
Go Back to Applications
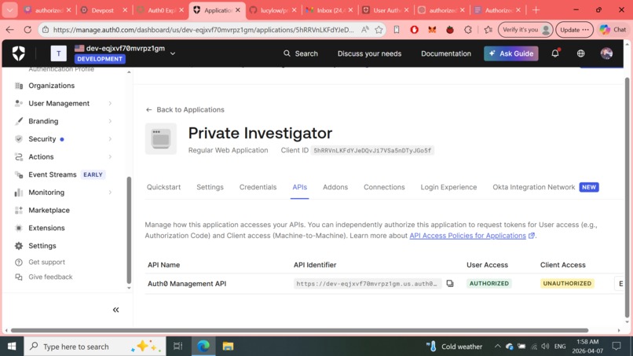(x=185, y=109)
